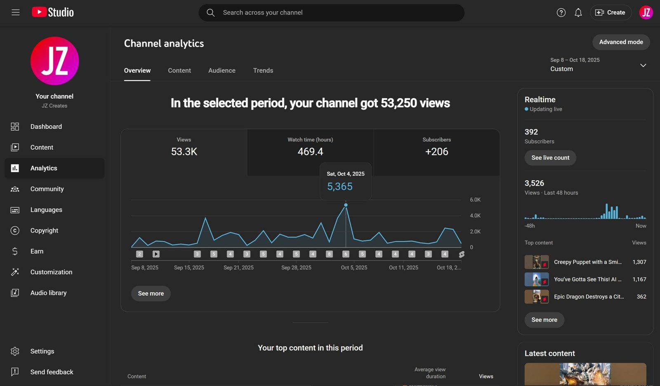Screen dimensions: 660x386
Task: Go to Dashboard in sidebar
Action: (46, 127)
